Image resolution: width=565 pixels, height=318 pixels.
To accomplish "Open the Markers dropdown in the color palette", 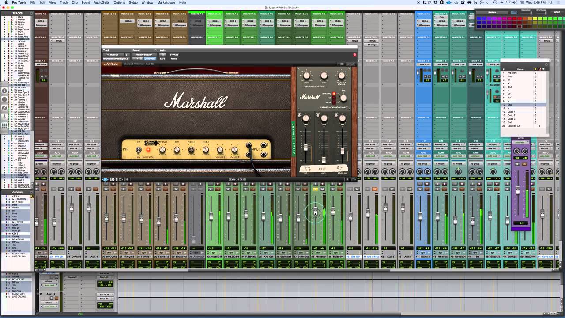I will coord(492,12).
